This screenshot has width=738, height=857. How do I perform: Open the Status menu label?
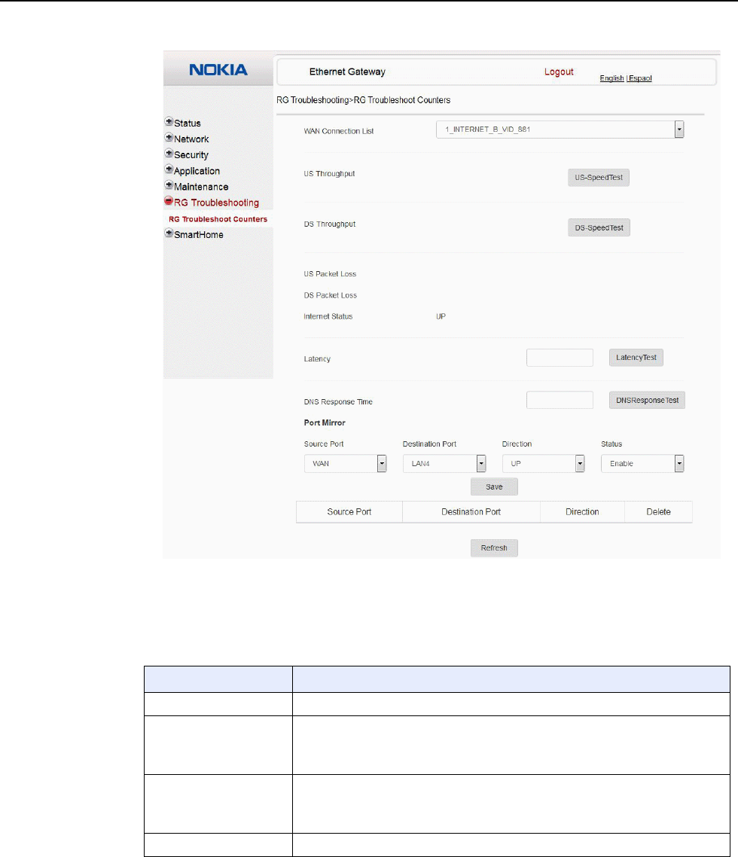point(188,123)
